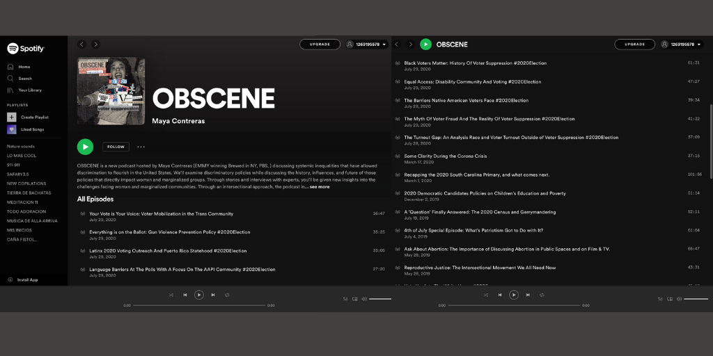Open the Nature sounds playlist
The height and width of the screenshot is (356, 713).
click(x=20, y=146)
